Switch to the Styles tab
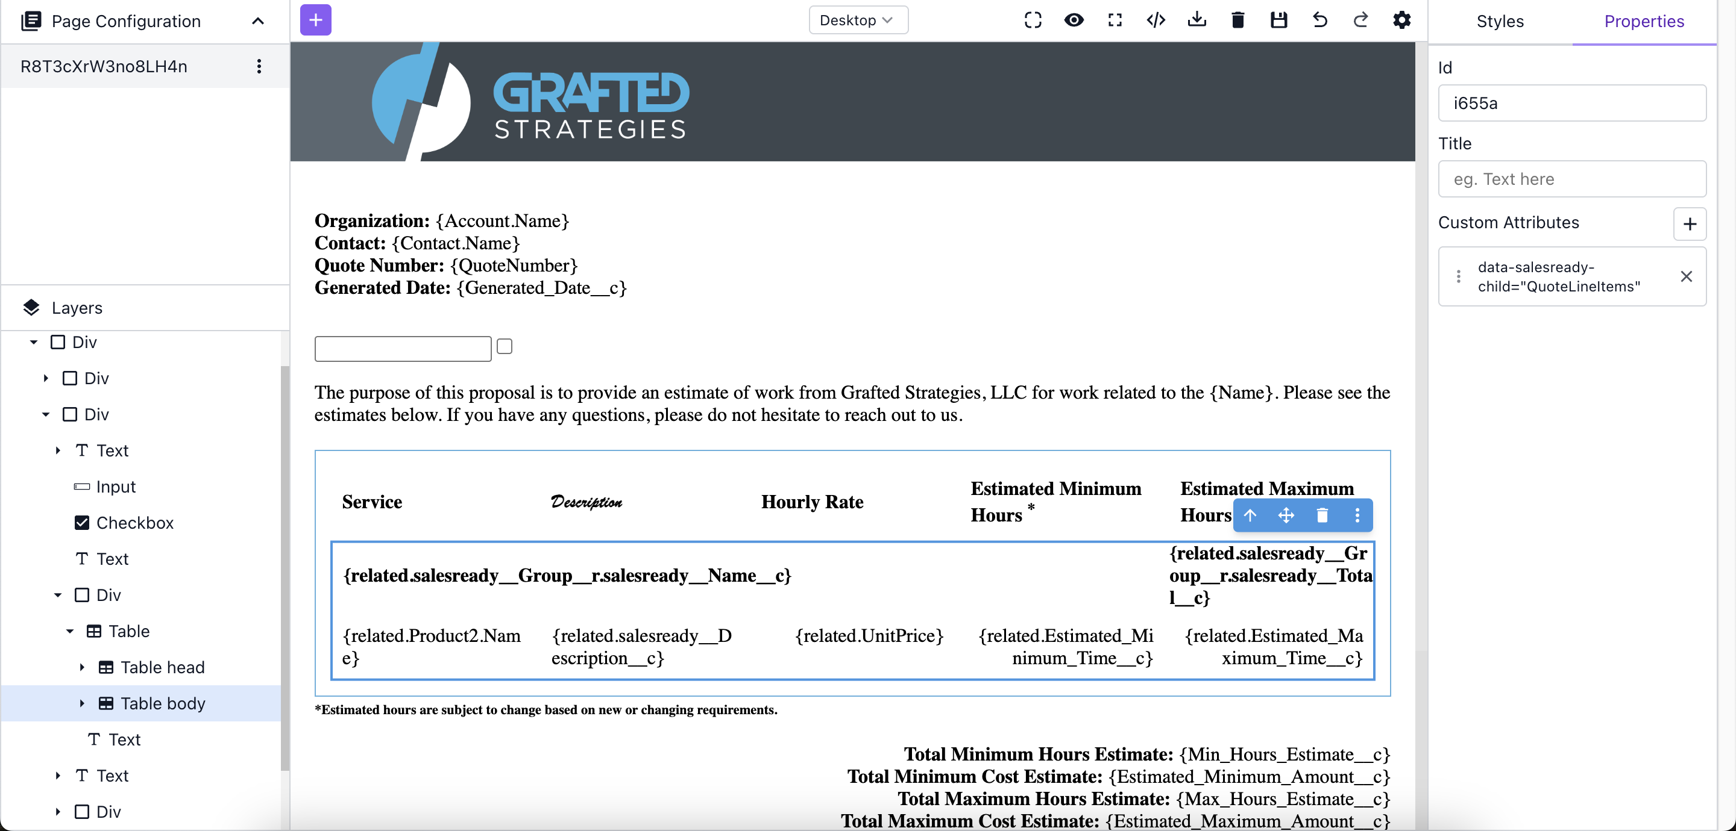The width and height of the screenshot is (1736, 831). tap(1500, 22)
